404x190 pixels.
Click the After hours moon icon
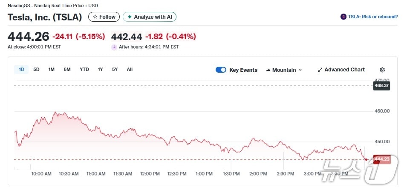[114, 47]
